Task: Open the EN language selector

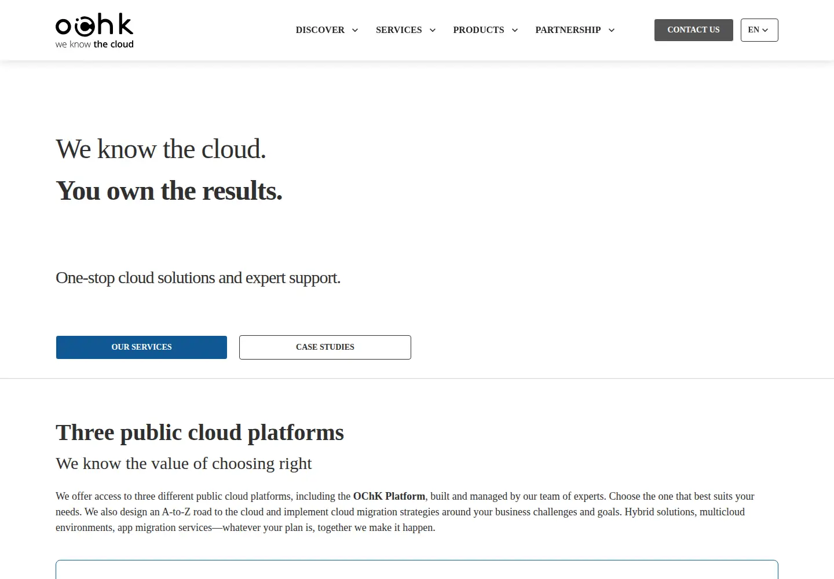Action: 759,30
